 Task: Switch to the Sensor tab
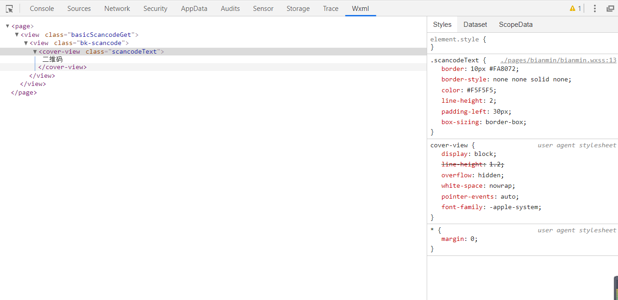point(264,9)
